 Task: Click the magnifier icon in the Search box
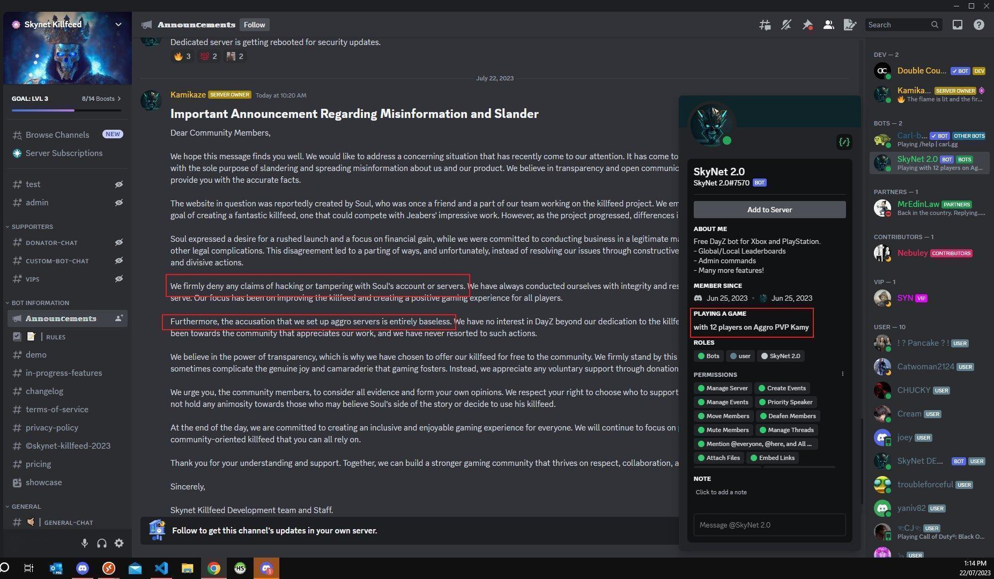point(934,25)
